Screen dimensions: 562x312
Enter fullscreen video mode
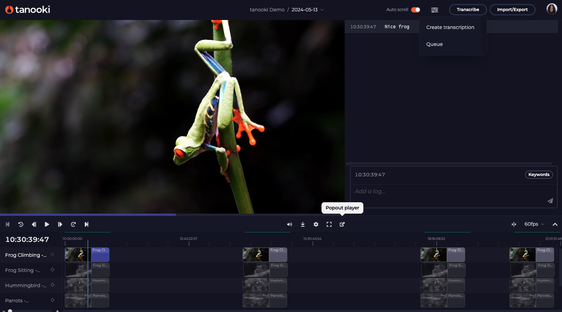329,224
